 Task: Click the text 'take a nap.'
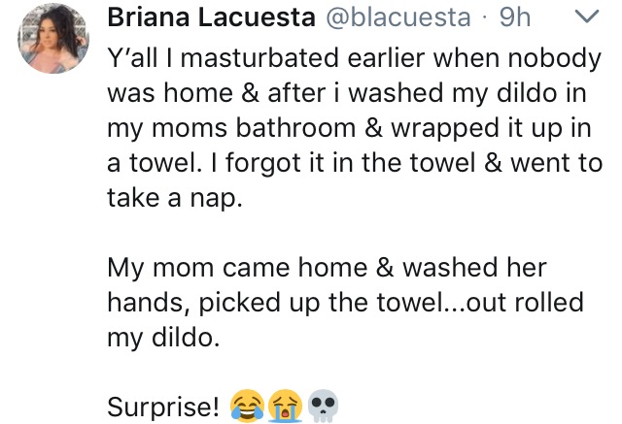pyautogui.click(x=175, y=198)
